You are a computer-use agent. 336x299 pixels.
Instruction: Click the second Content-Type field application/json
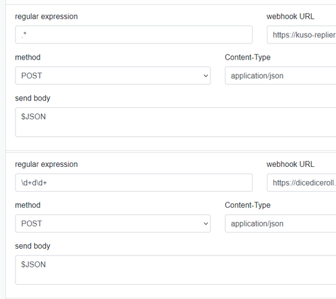click(x=280, y=223)
